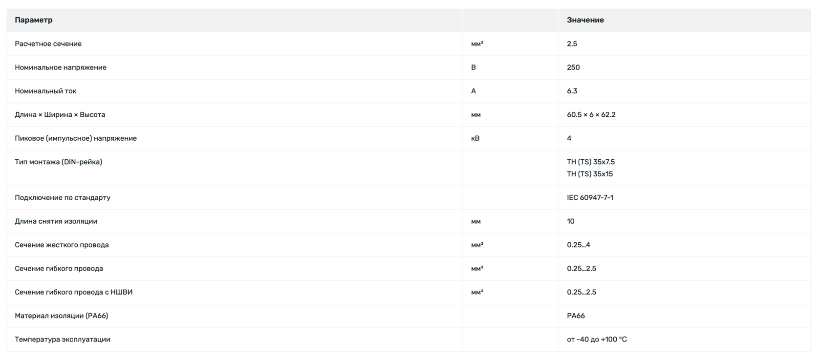Click the "Сечение гибкого провода с НШВИ" label
The image size is (821, 361).
tap(73, 292)
